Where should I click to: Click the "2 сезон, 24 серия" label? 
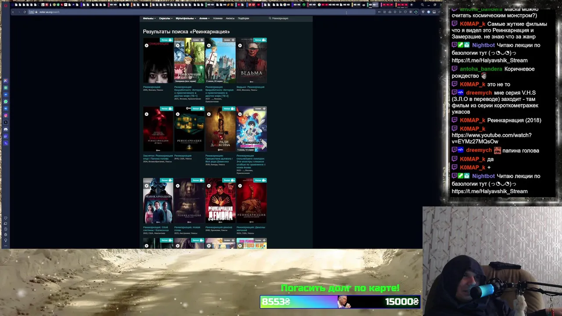coord(215,81)
